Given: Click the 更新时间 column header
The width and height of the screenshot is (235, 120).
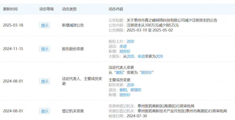Looking at the screenshot, I should pyautogui.click(x=10, y=9).
